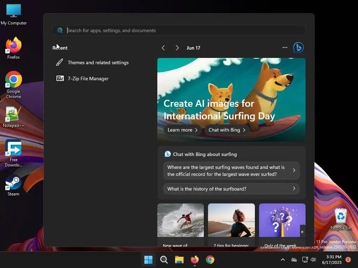This screenshot has width=358, height=268.
Task: Open the Recycle Bin on desktop
Action: tap(341, 219)
